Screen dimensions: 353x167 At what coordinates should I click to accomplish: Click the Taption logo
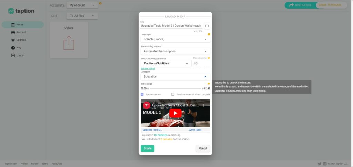tap(21, 11)
